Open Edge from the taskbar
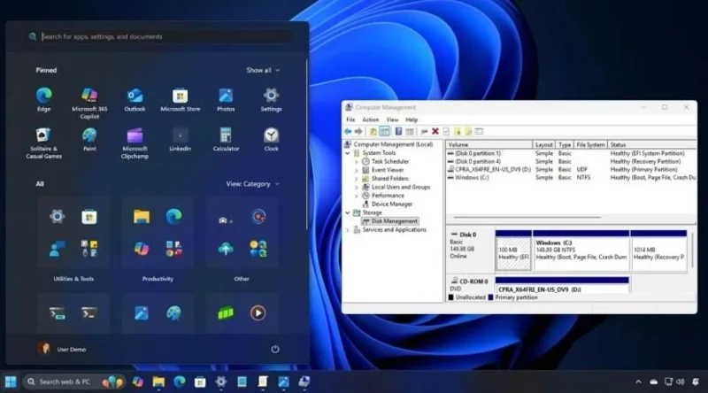This screenshot has height=393, width=708. point(180,382)
